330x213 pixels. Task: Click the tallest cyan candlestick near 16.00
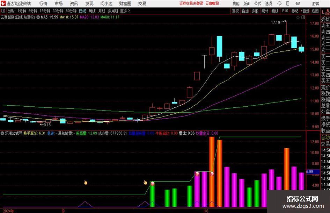(x=220, y=46)
